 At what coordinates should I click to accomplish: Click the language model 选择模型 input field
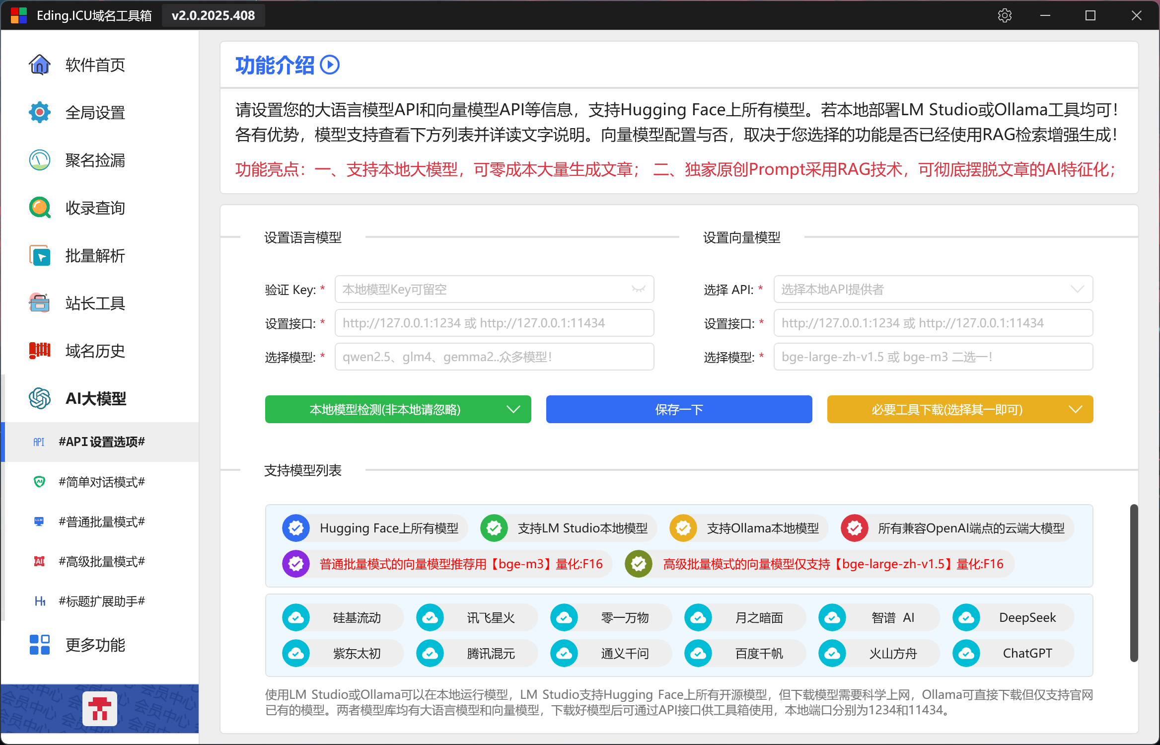pyautogui.click(x=494, y=357)
